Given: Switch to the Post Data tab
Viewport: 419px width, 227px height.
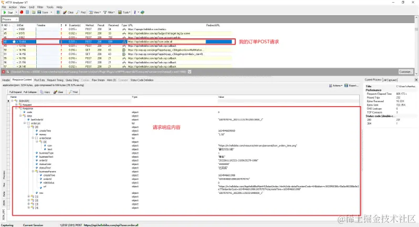Looking at the screenshot, I should pos(39,80).
